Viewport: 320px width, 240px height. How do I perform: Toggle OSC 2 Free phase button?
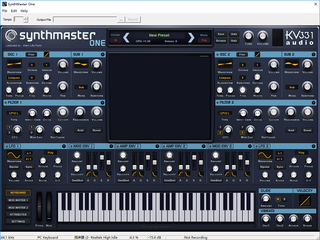(x=242, y=55)
